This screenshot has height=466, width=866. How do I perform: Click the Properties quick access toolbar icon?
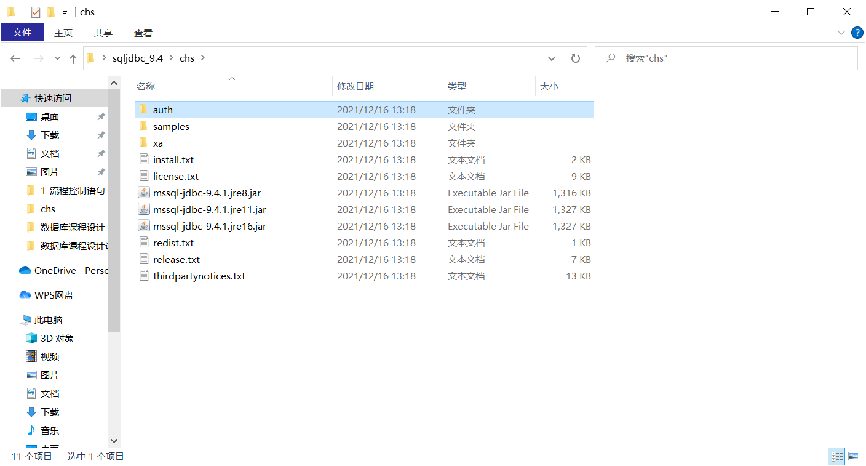click(36, 12)
